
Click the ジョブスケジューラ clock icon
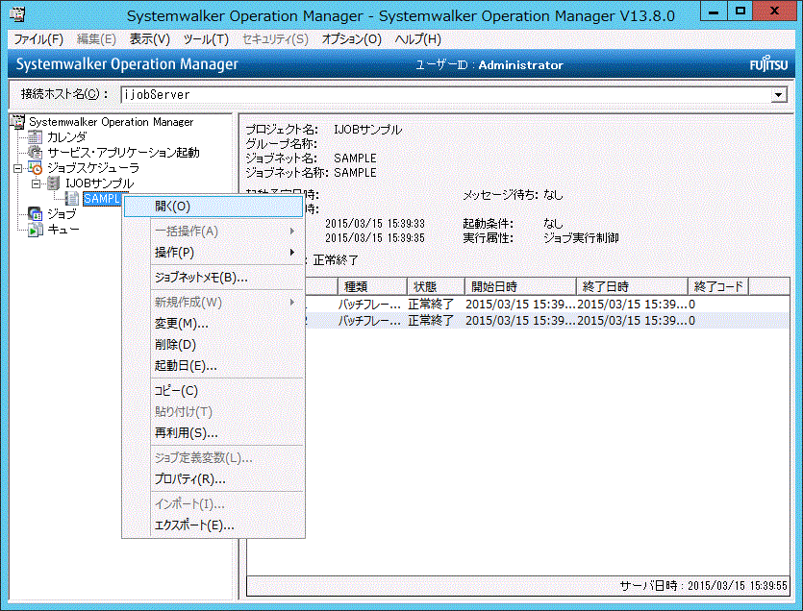(x=35, y=168)
